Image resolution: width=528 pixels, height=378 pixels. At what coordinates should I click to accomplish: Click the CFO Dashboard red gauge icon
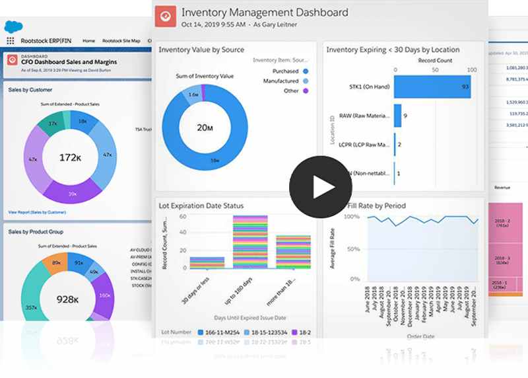point(12,60)
